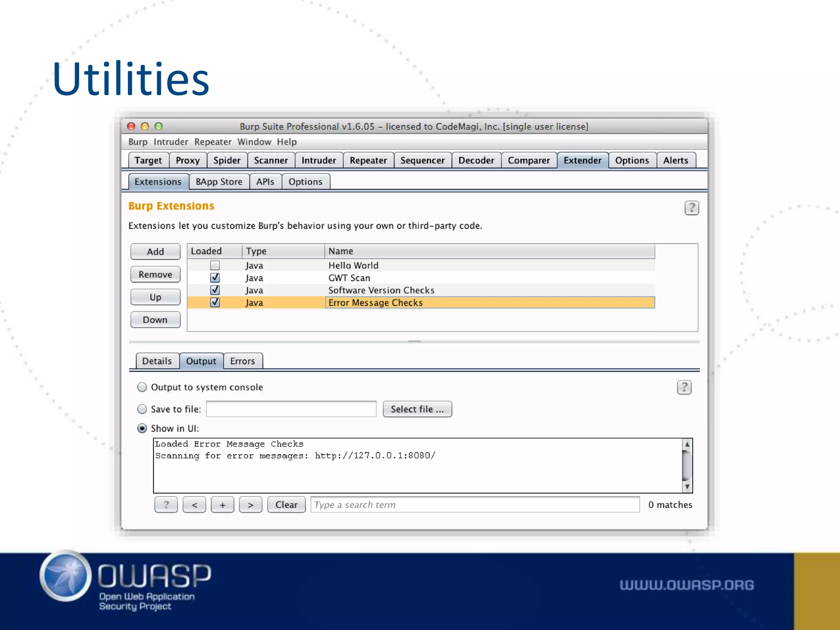
Task: Uncheck Software Version Checks loaded checkbox
Action: (215, 290)
